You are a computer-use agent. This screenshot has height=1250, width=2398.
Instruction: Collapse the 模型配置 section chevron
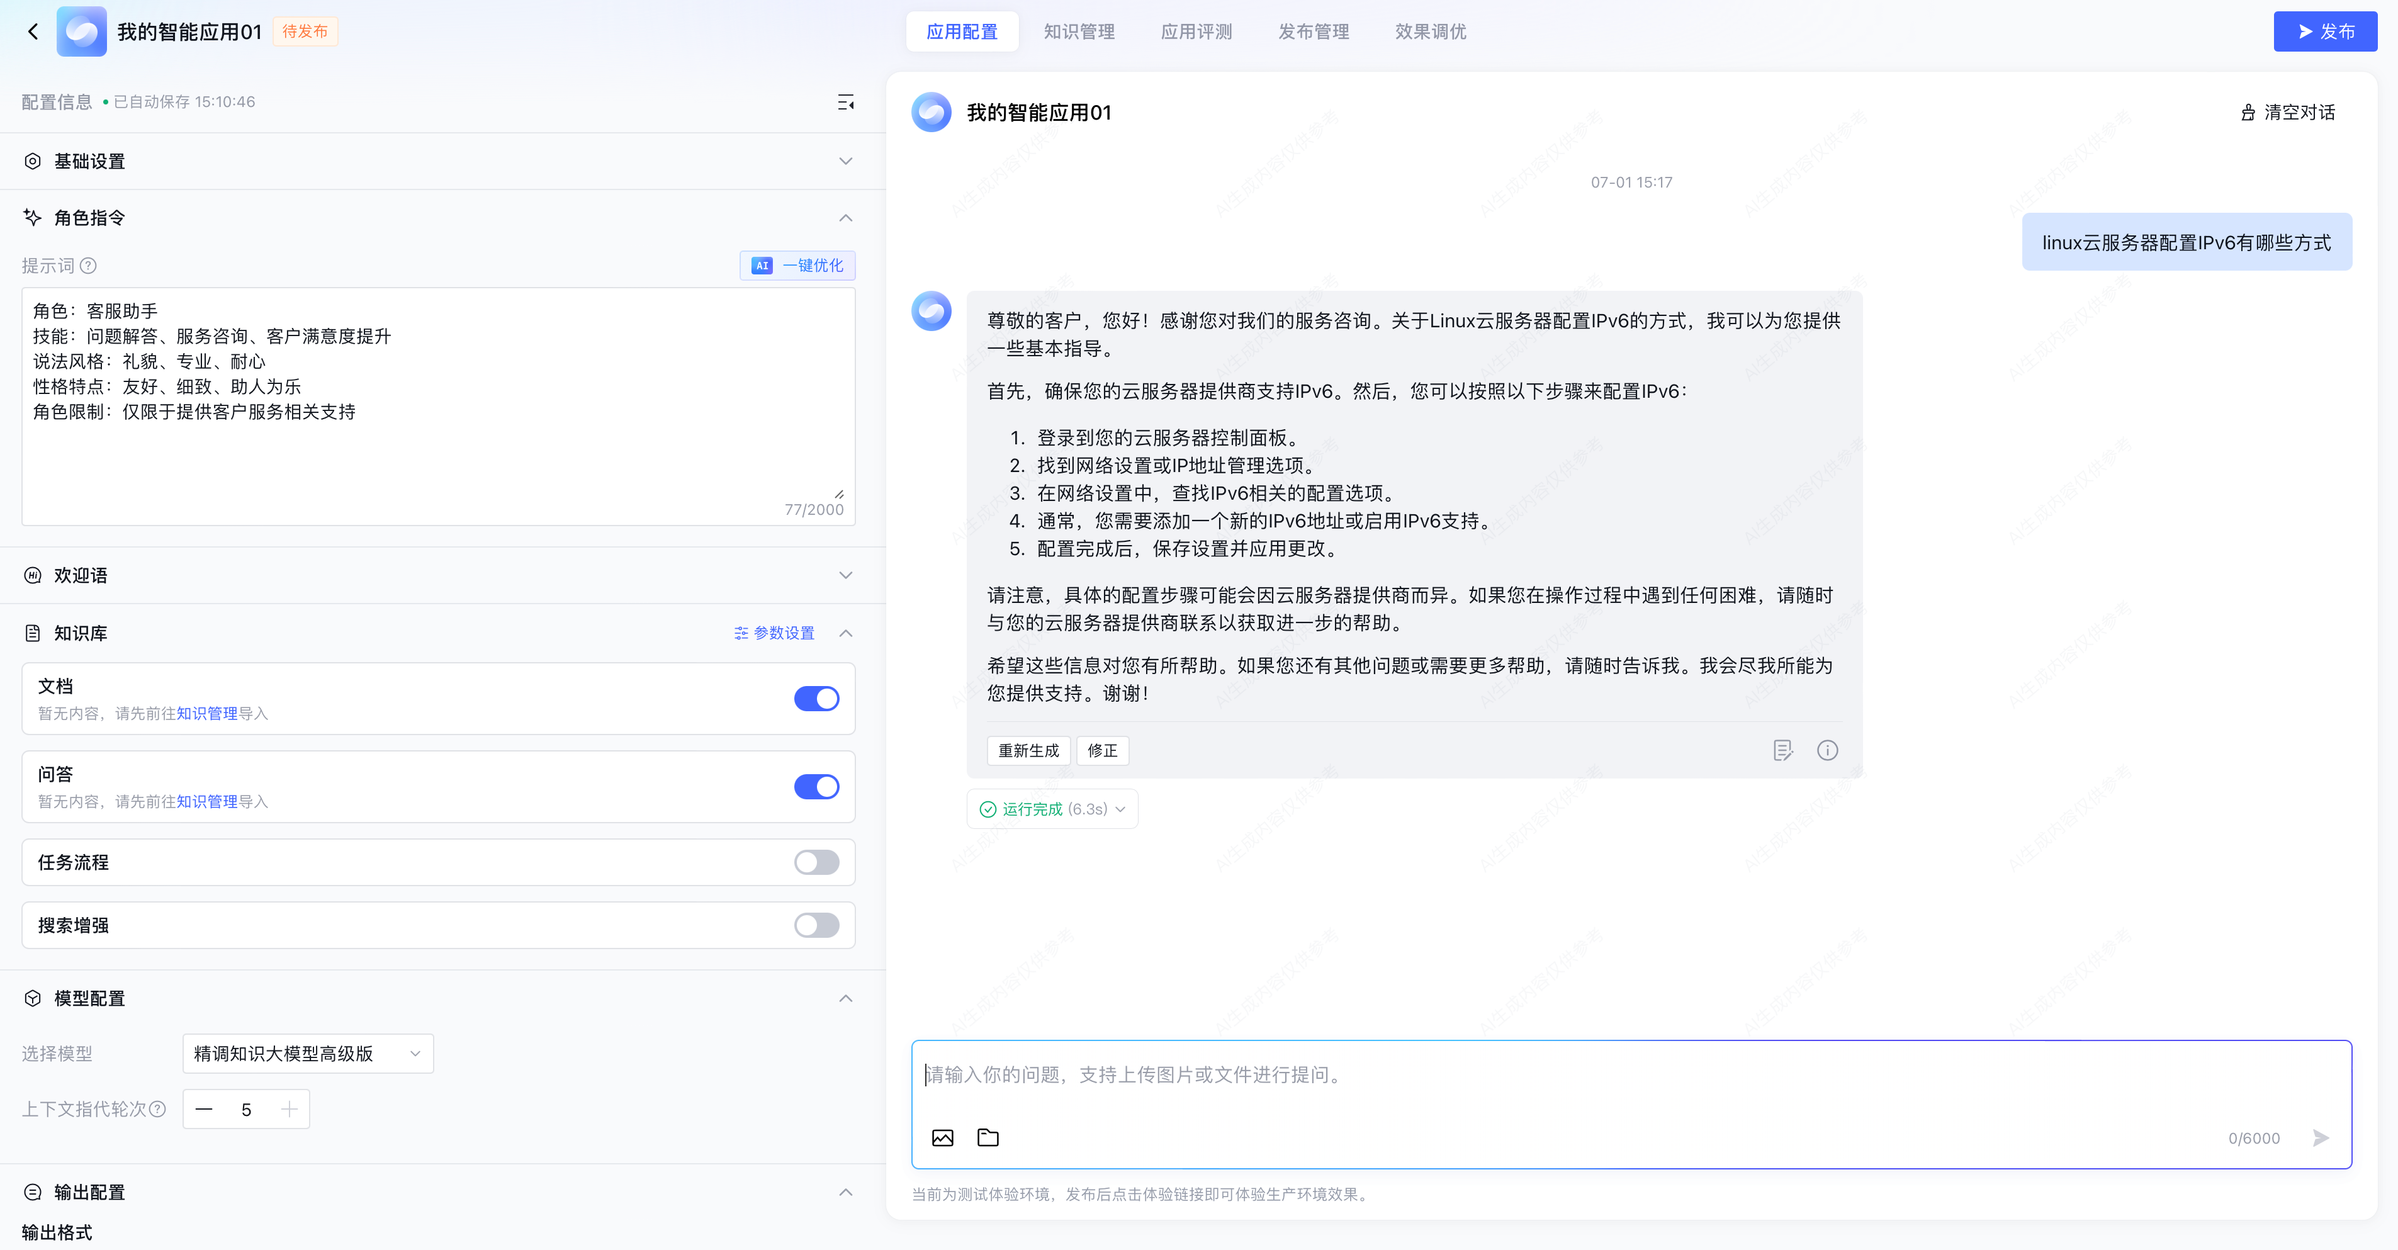(x=845, y=998)
